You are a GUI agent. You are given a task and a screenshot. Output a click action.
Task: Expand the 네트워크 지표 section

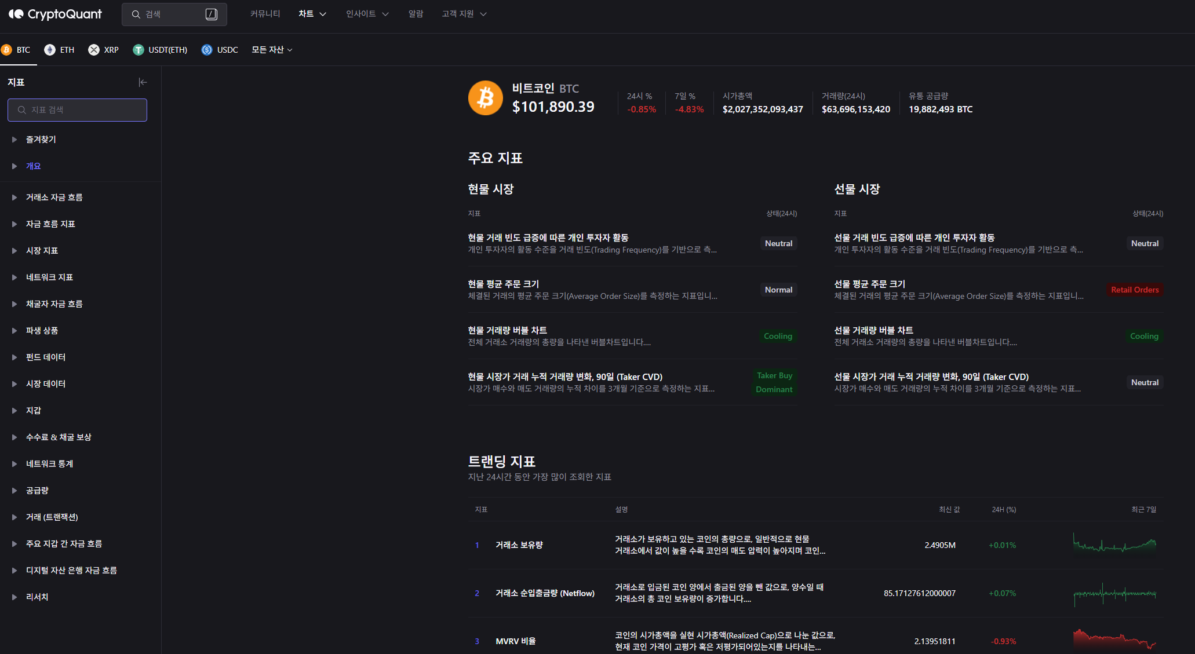(49, 277)
